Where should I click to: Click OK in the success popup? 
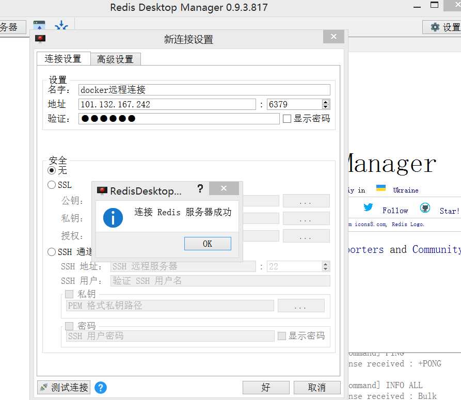click(x=208, y=244)
